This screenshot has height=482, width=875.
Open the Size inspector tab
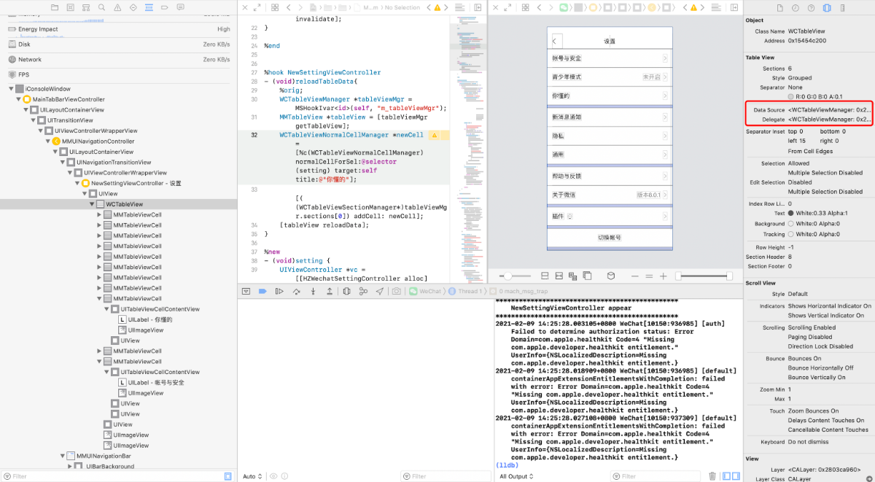click(843, 7)
